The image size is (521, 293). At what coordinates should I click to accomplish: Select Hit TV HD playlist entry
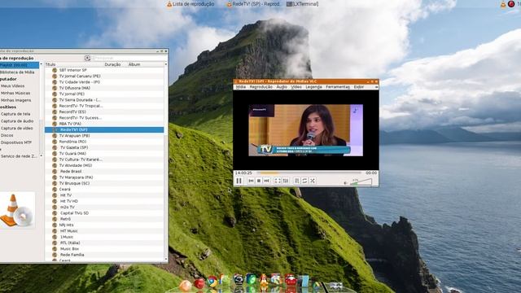[x=104, y=201]
